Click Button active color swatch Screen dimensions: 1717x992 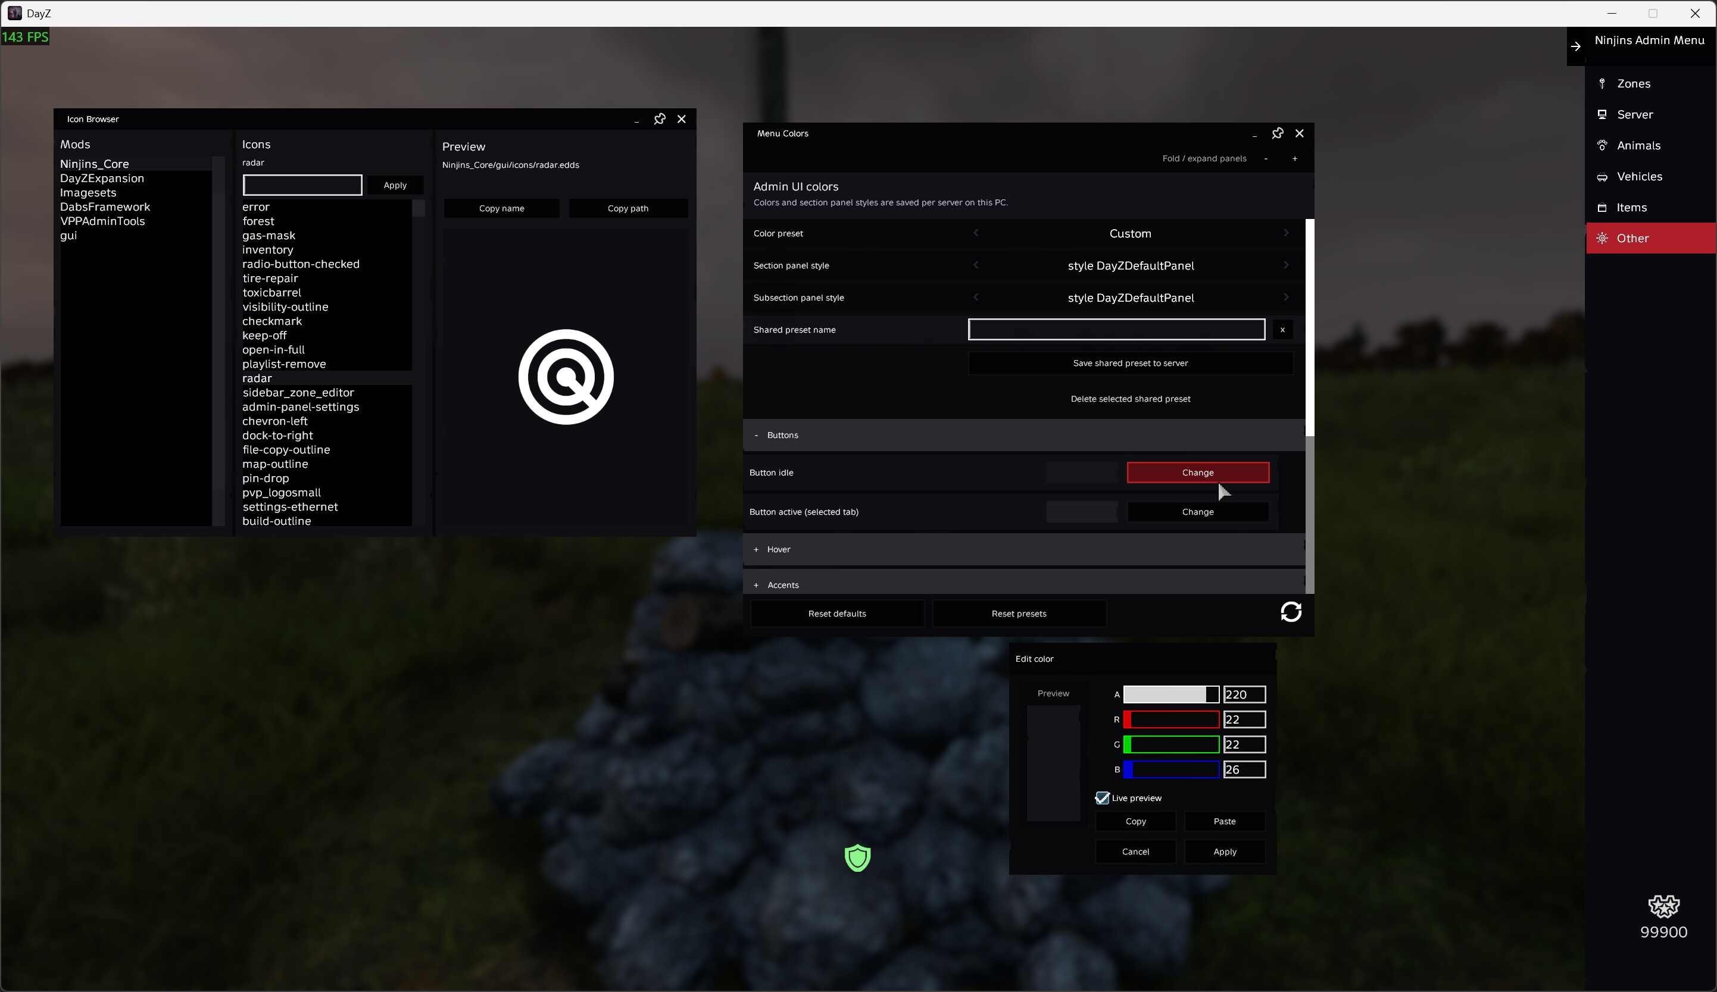tap(1082, 512)
